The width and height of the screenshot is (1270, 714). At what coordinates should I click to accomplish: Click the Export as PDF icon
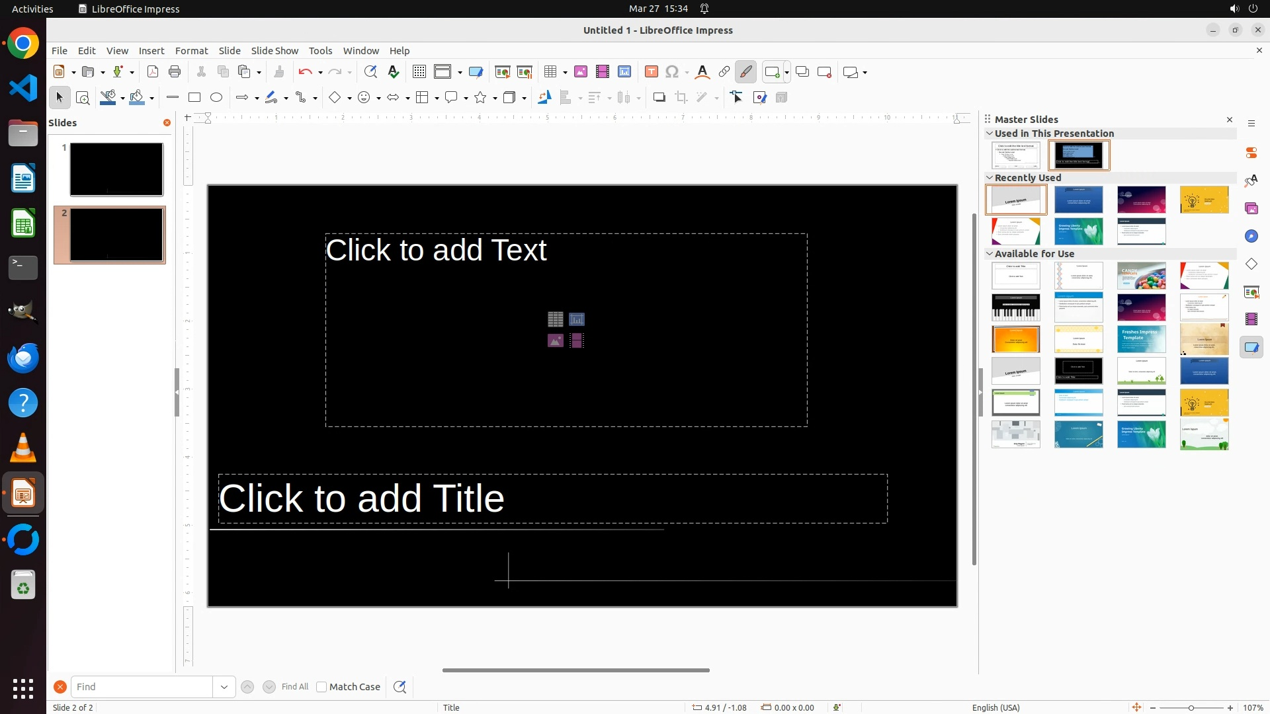click(153, 72)
